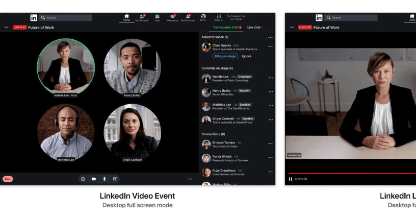Click the LinkedIn logo in the Live window
Screen dimensions: 416x218
(319, 18)
